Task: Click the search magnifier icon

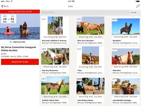Action: (x=43, y=12)
